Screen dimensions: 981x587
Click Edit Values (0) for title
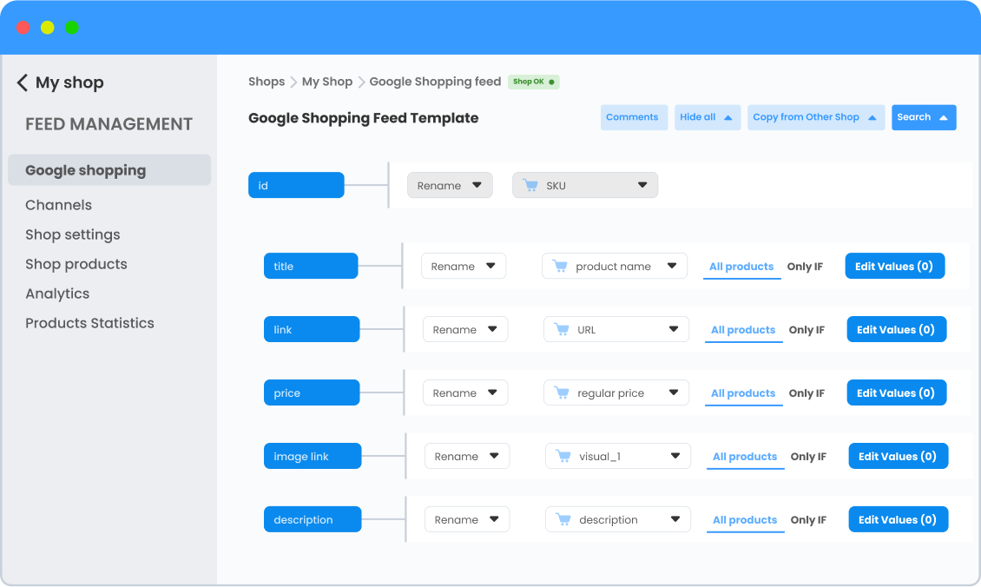coord(895,266)
